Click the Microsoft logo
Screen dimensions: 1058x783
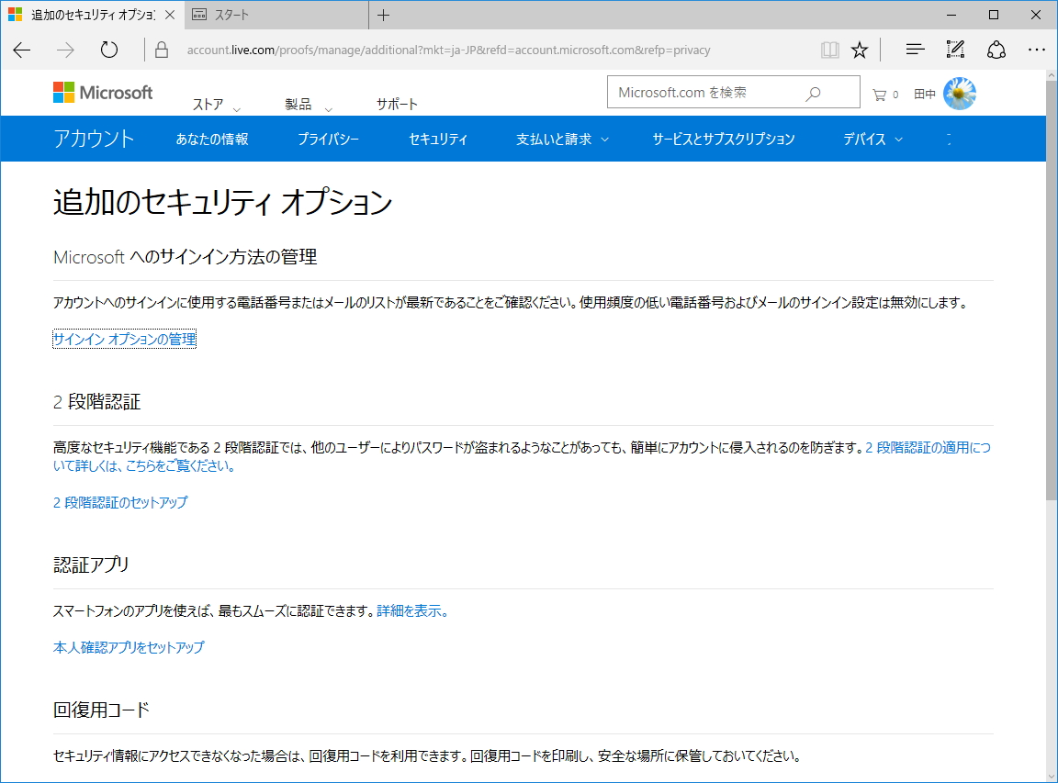[x=102, y=92]
